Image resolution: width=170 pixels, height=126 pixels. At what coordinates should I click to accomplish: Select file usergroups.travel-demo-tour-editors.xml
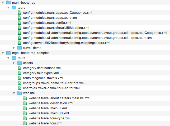[x=54, y=83]
